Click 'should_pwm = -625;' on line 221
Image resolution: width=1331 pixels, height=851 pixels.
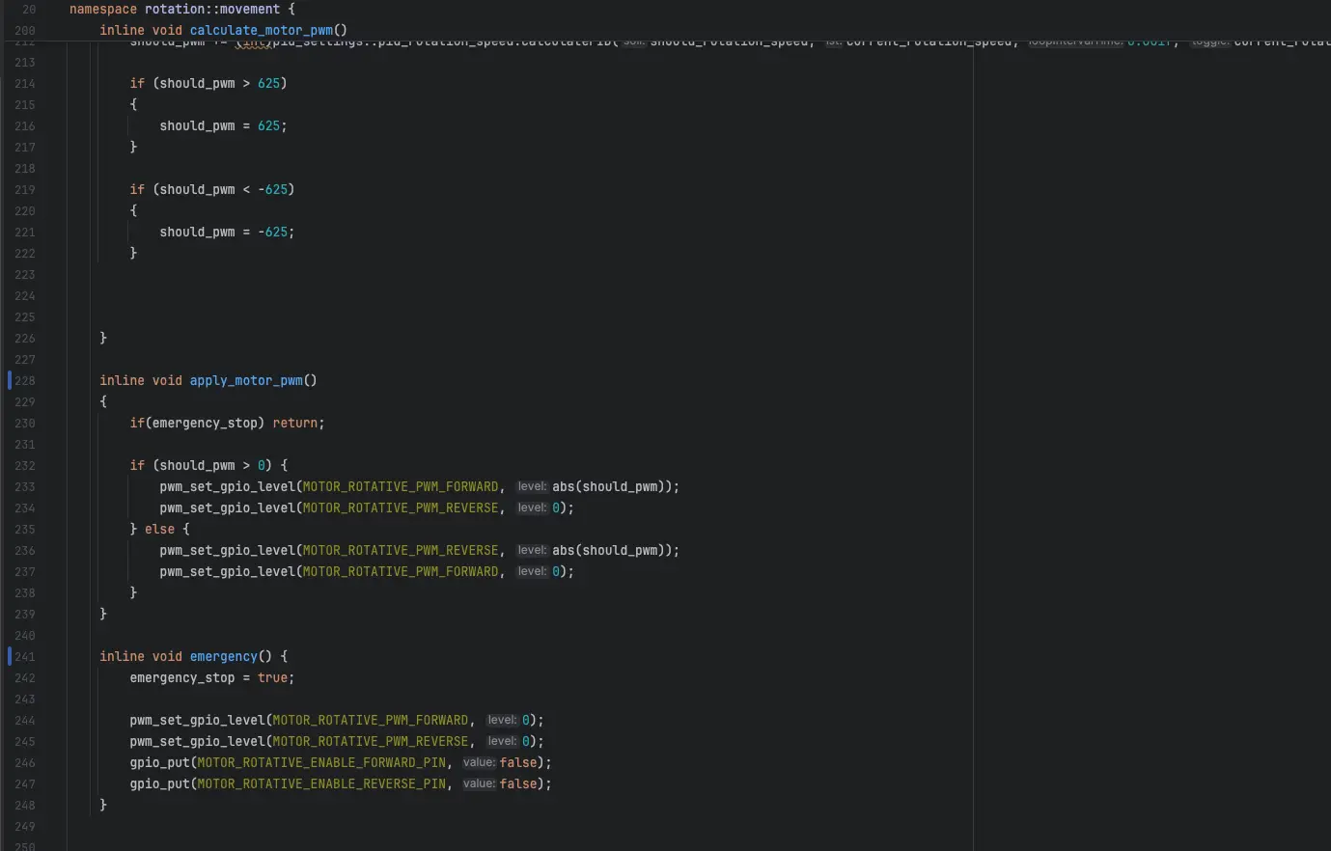coord(227,233)
